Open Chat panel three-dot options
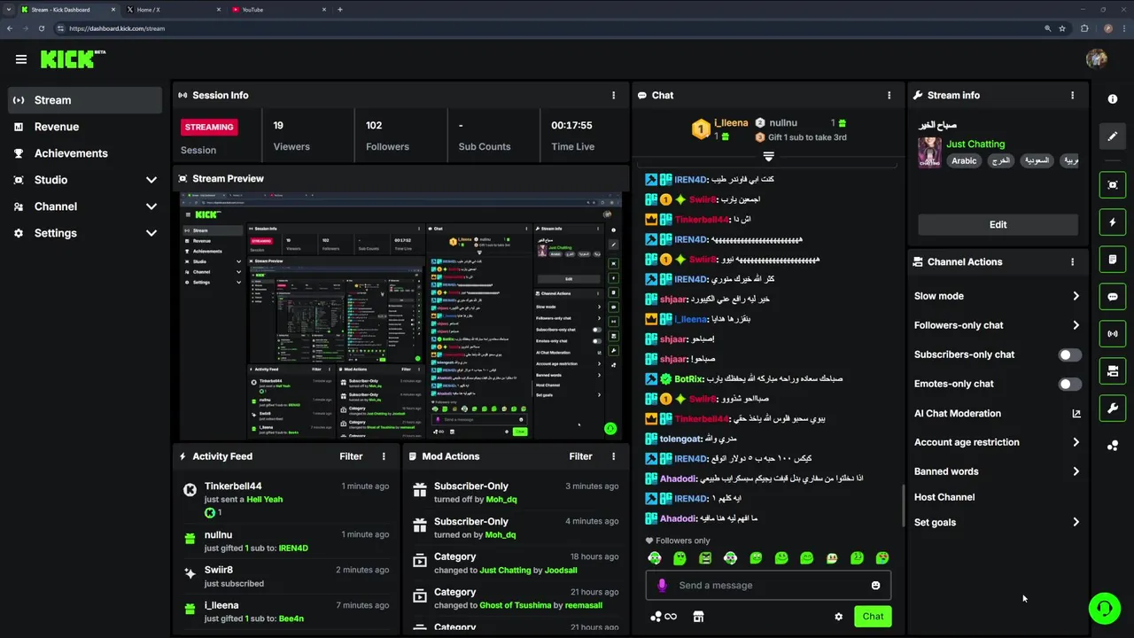Viewport: 1134px width, 638px height. click(x=889, y=95)
